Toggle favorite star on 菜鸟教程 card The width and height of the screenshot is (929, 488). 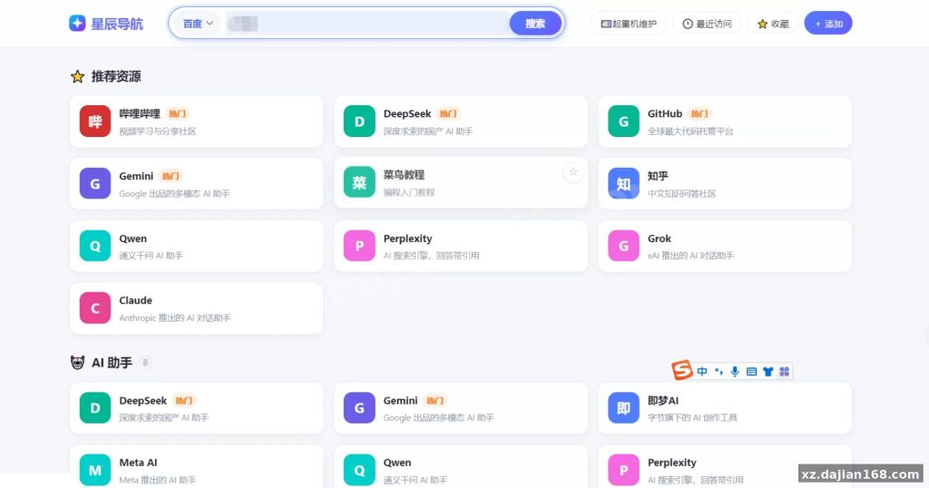573,172
